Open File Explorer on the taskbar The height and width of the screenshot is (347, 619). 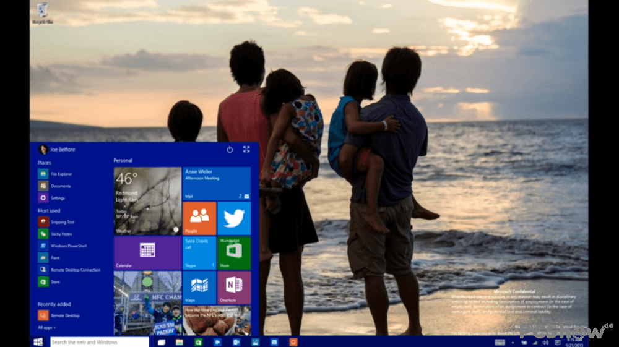point(180,342)
